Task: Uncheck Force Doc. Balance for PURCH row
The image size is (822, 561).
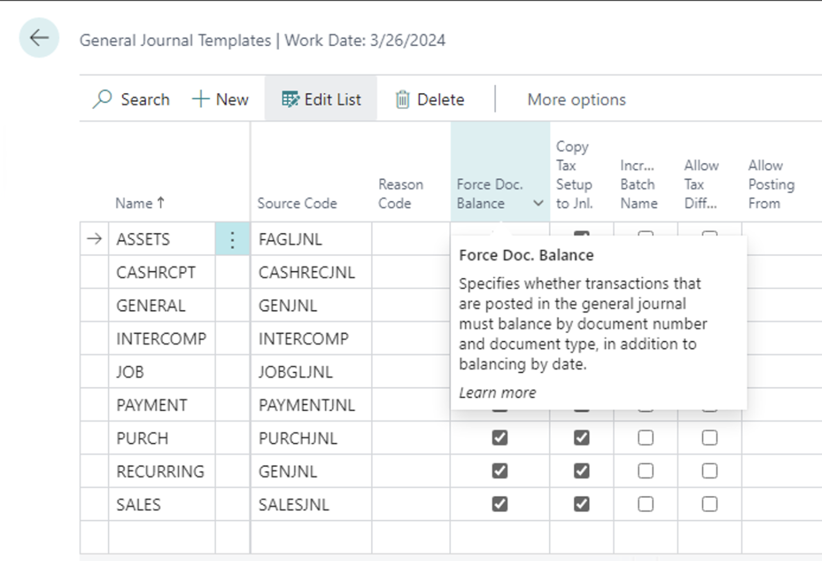Action: pos(499,438)
